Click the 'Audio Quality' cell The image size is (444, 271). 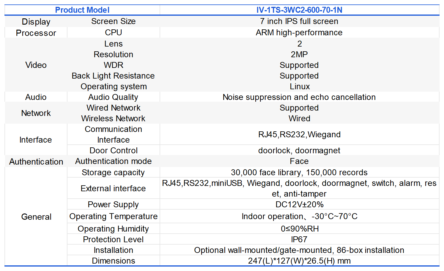pyautogui.click(x=113, y=97)
